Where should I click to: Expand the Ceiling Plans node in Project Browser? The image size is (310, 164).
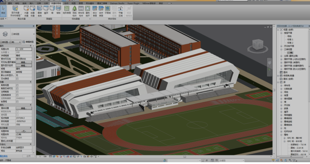[281, 46]
